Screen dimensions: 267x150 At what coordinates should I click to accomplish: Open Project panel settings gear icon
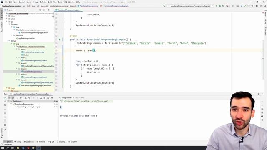tap(48, 10)
